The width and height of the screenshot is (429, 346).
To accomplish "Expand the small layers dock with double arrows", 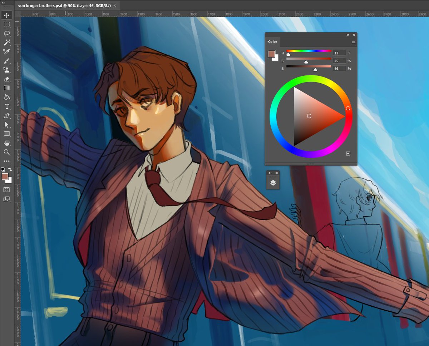I will point(271,173).
